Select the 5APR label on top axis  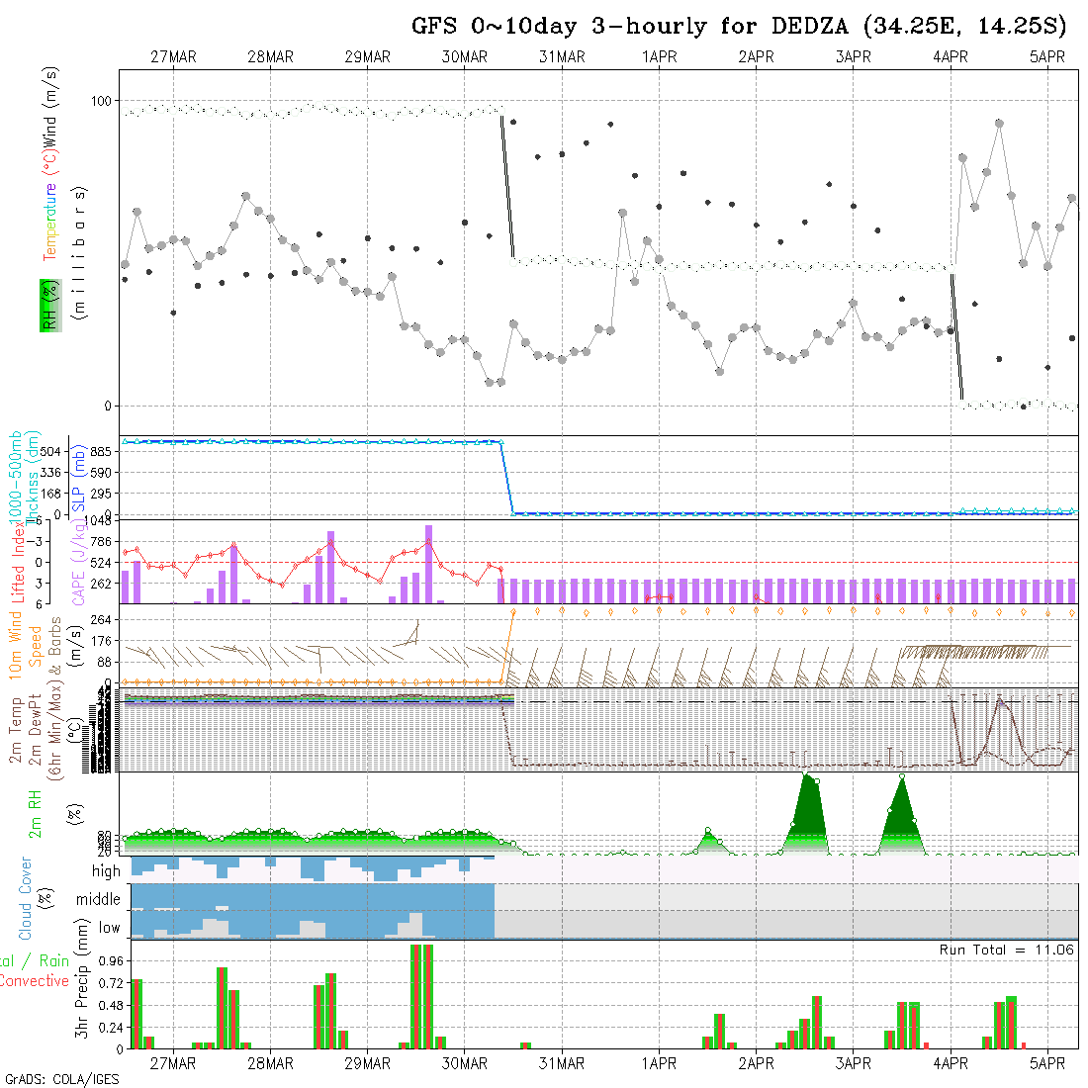[x=1046, y=57]
